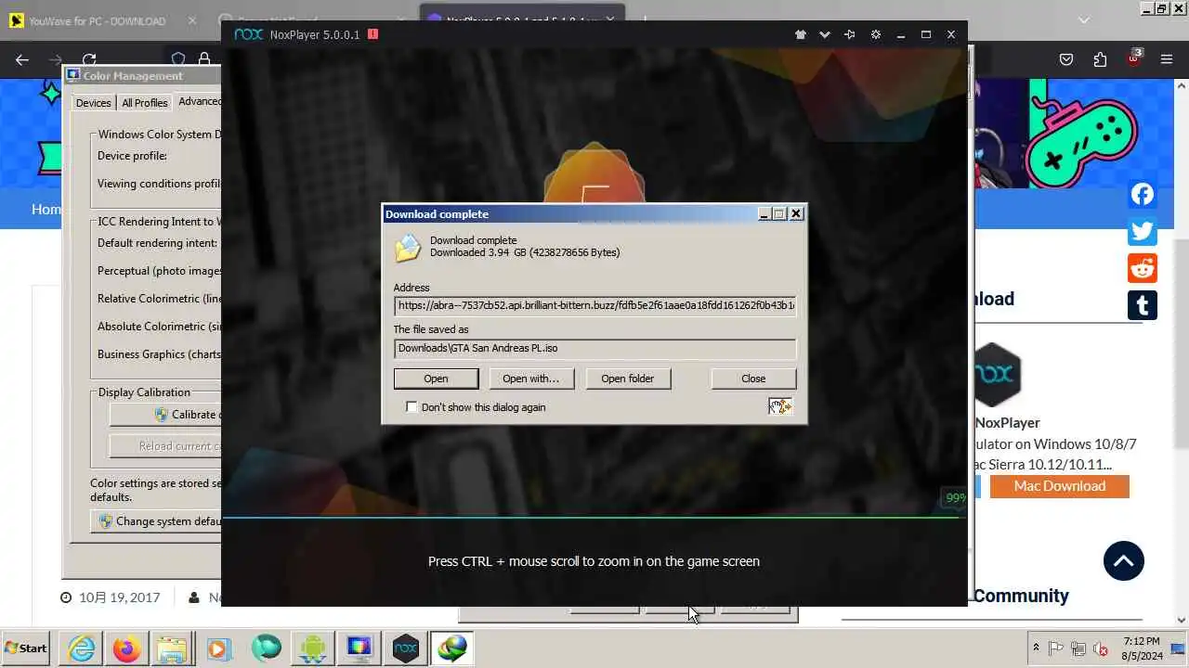Open NoxPlayer theme (shirt) icon
This screenshot has height=668, width=1189.
point(800,34)
